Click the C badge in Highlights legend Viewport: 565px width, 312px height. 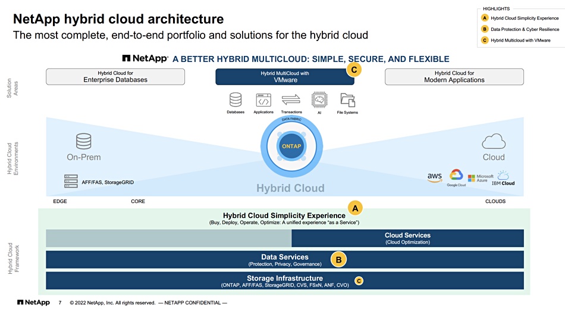tap(485, 40)
